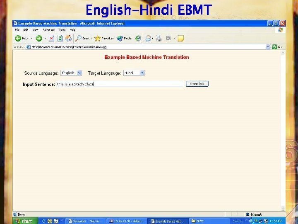Click the Desktop toolbar label in taskbar
Viewport: 298px width, 224px height.
[x=238, y=221]
